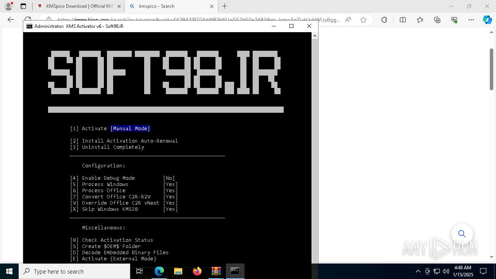496x279 pixels.
Task: Open the Edge Extensions button
Action: click(x=384, y=20)
